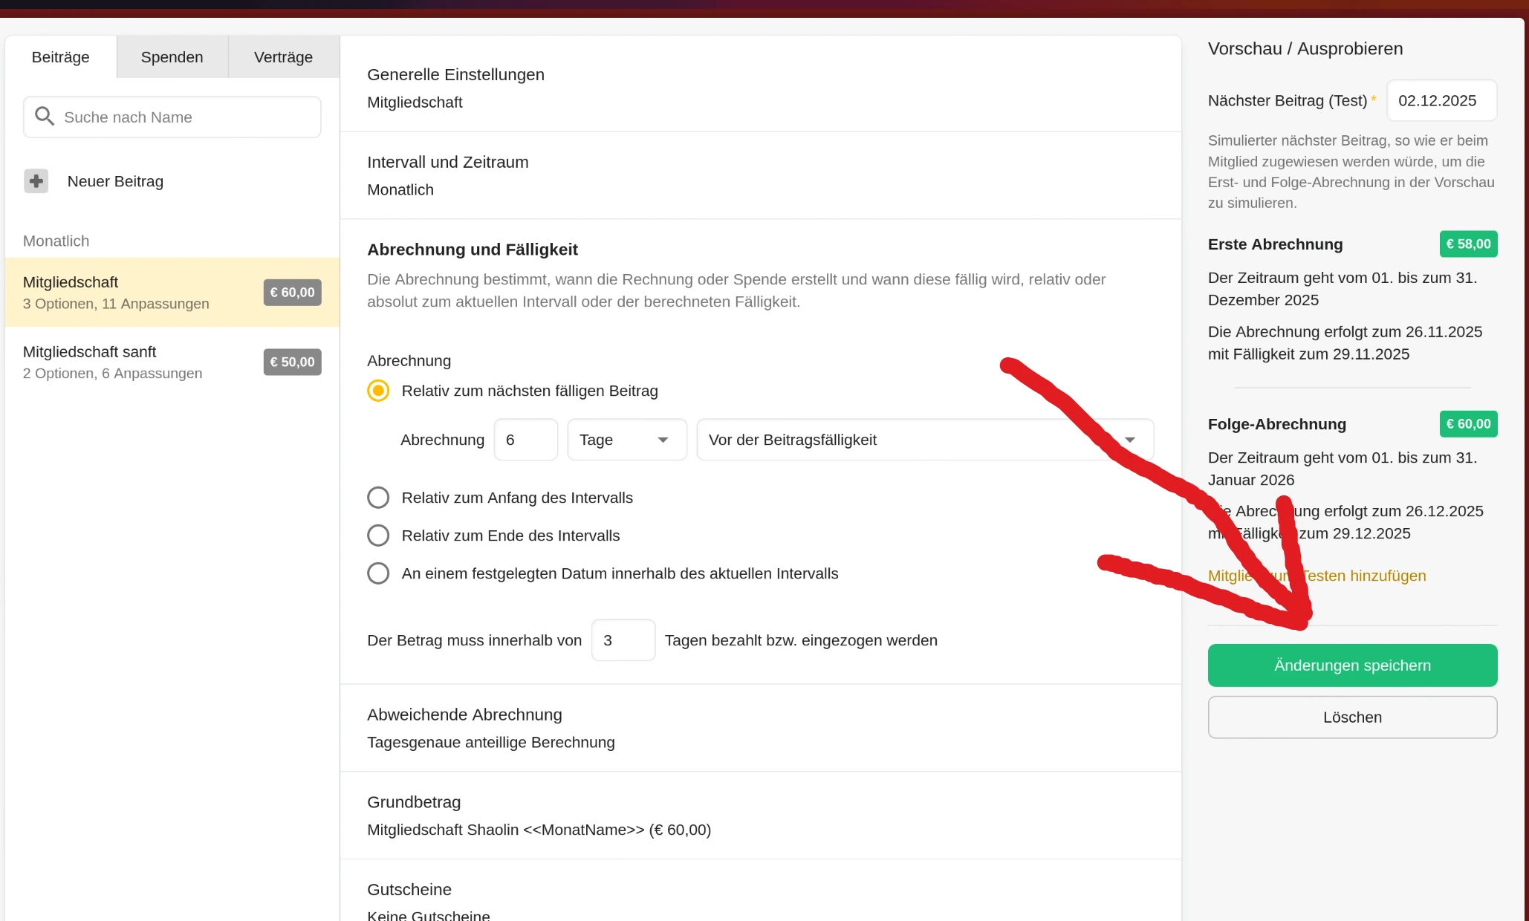Switch to the Spenden tab
Screen dimensions: 1529x921
pos(172,57)
